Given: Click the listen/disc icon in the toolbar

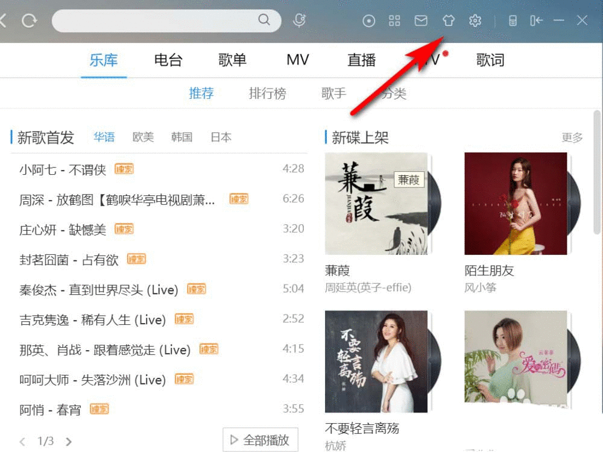Looking at the screenshot, I should click(x=368, y=20).
